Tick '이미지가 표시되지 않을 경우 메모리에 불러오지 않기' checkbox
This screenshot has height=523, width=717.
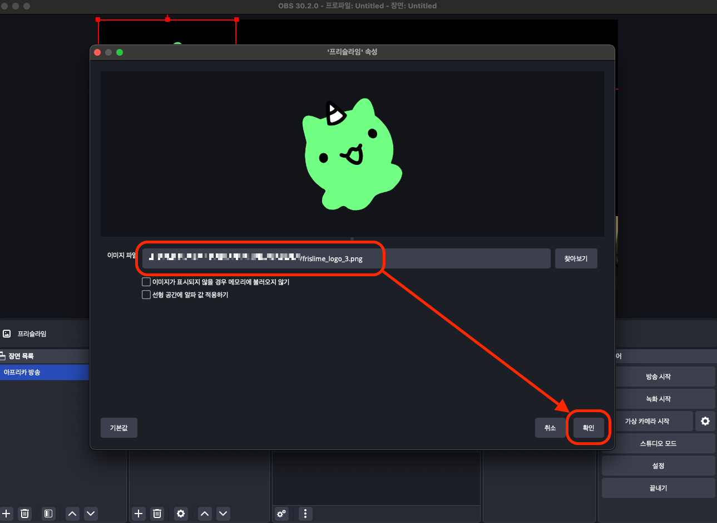146,282
